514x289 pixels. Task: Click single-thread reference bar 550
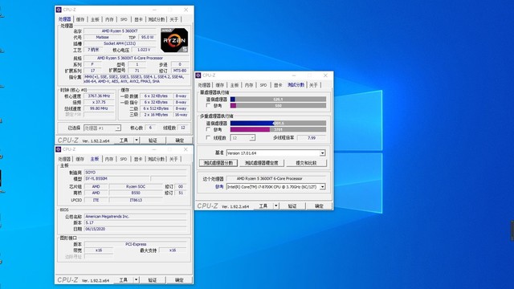278,105
